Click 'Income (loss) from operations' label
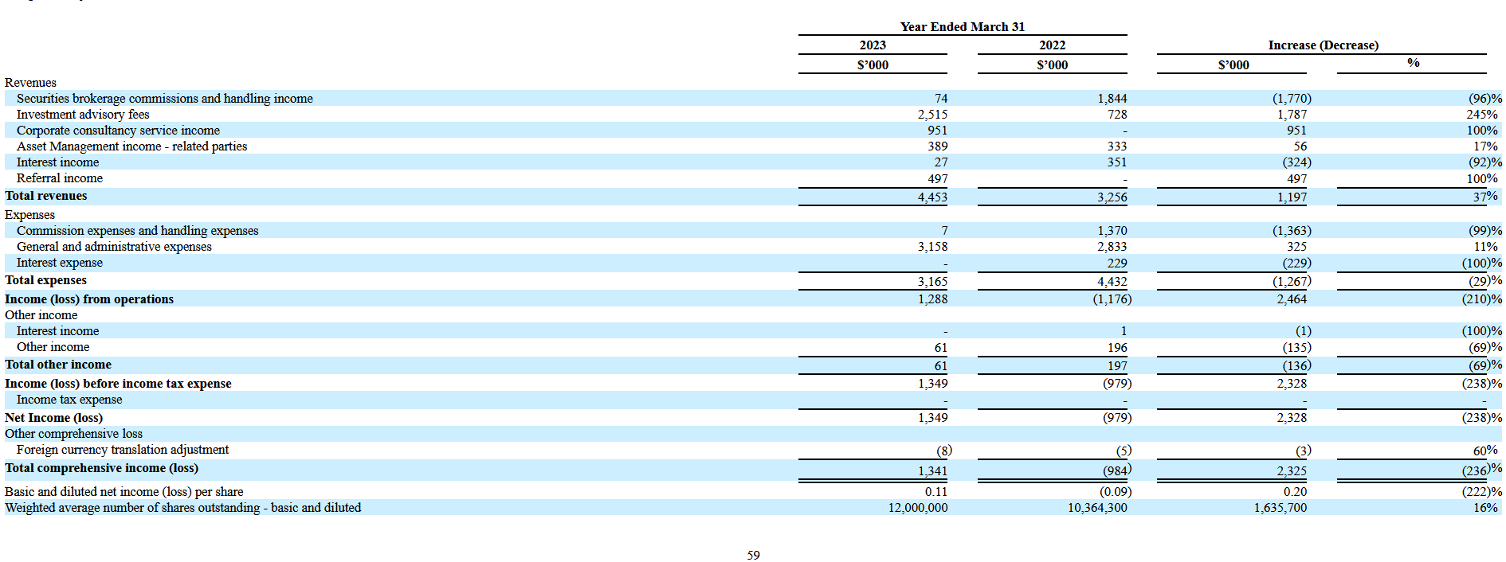Screen dimensions: 1506x562 point(89,299)
